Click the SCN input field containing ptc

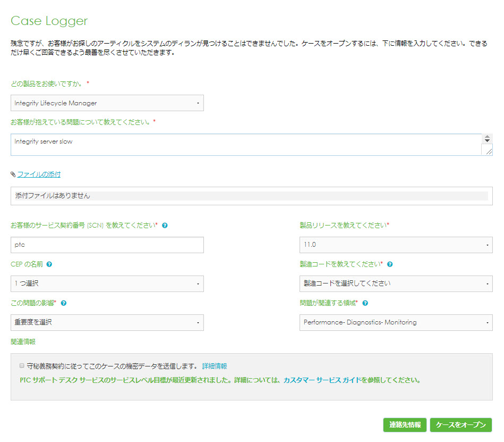pyautogui.click(x=106, y=245)
